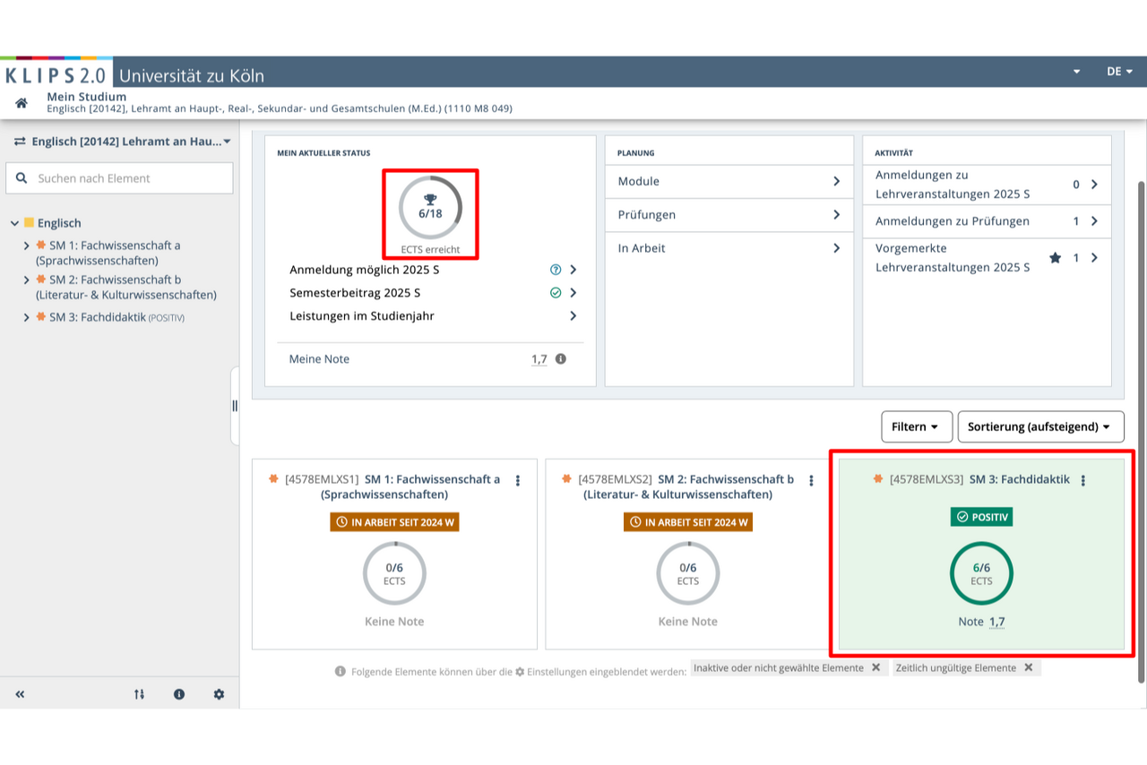Click info icon before Folgende Elemente hint

tap(341, 670)
